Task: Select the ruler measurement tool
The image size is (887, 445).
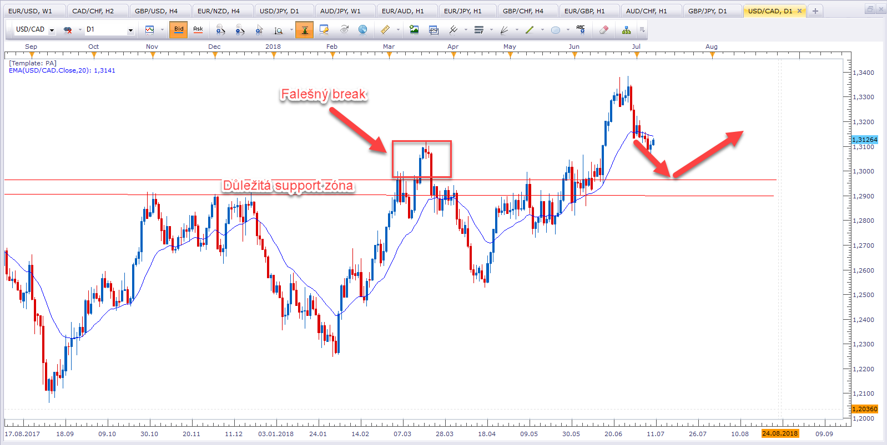Action: coord(385,30)
